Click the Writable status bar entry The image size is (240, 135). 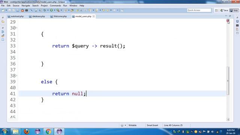tap(132, 125)
